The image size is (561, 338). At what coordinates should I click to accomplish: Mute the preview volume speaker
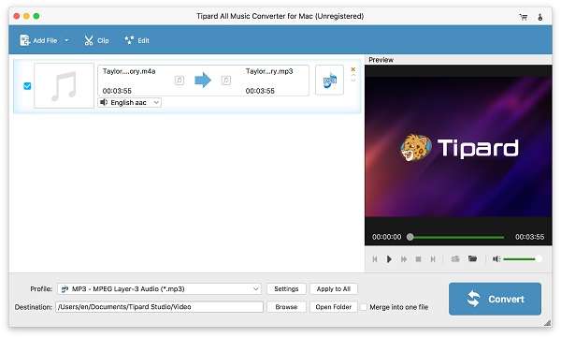tap(496, 258)
